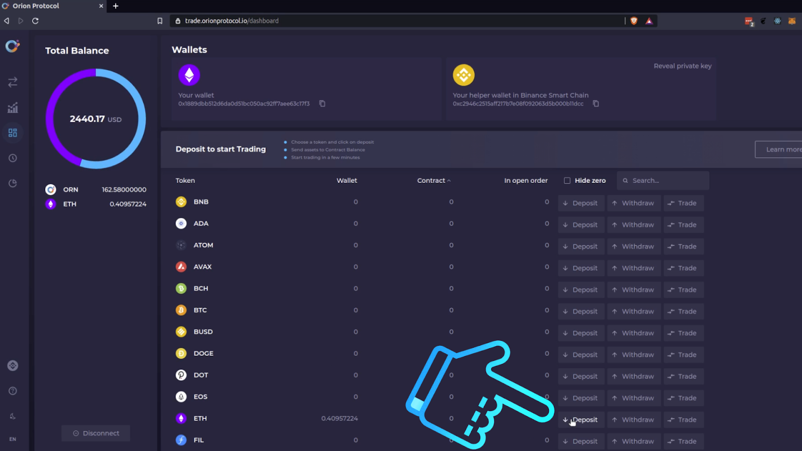Withdraw BCH from contract

pyautogui.click(x=634, y=290)
